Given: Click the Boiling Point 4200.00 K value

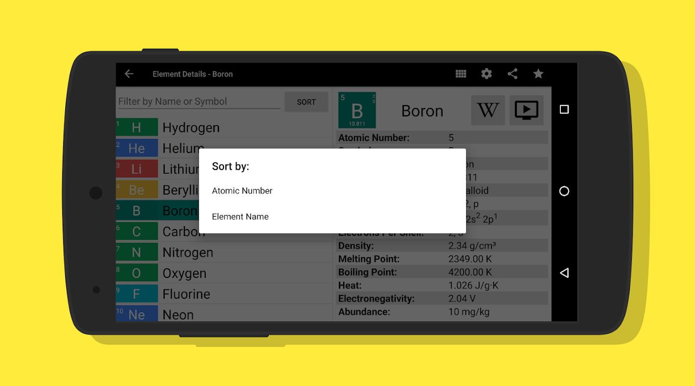Looking at the screenshot, I should [470, 272].
